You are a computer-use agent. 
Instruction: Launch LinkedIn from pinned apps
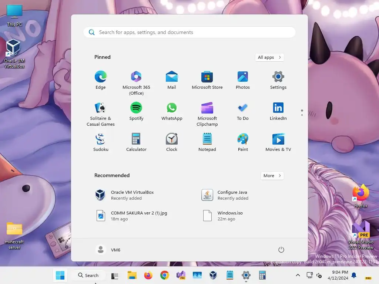point(278,111)
